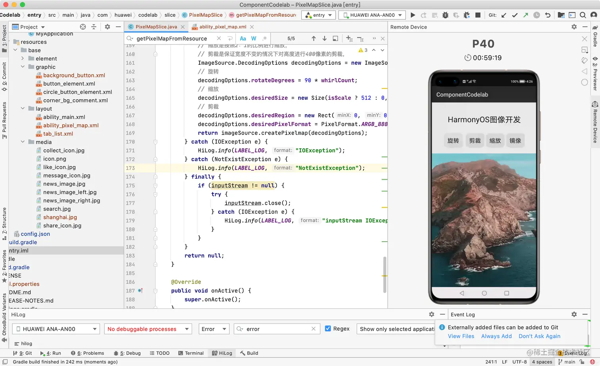Click the Debug bug icon in toolbar
The height and width of the screenshot is (366, 600).
pyautogui.click(x=445, y=15)
